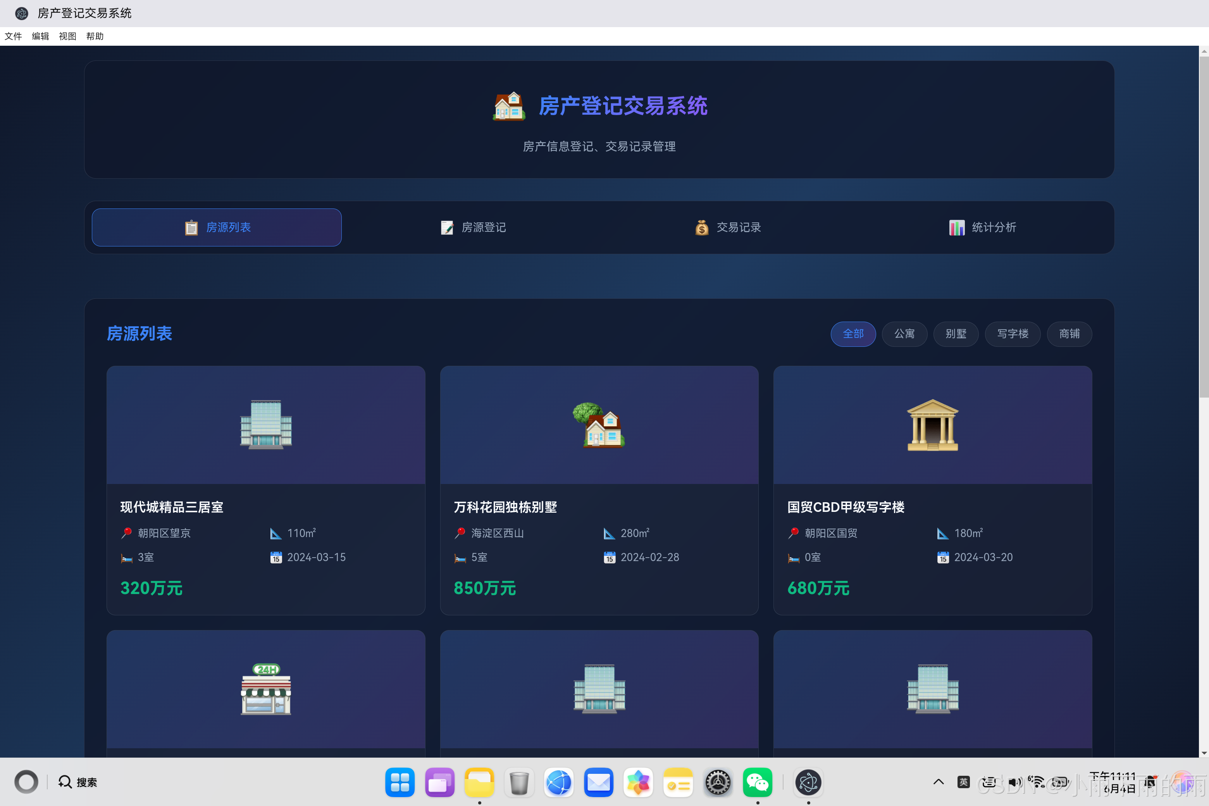
Task: Switch to the 房源列表 tab
Action: (216, 227)
